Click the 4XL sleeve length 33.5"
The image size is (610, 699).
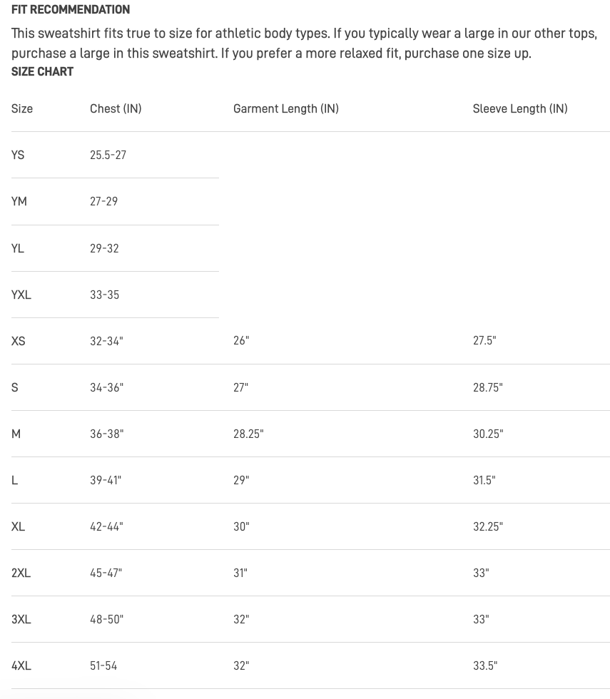tap(485, 665)
